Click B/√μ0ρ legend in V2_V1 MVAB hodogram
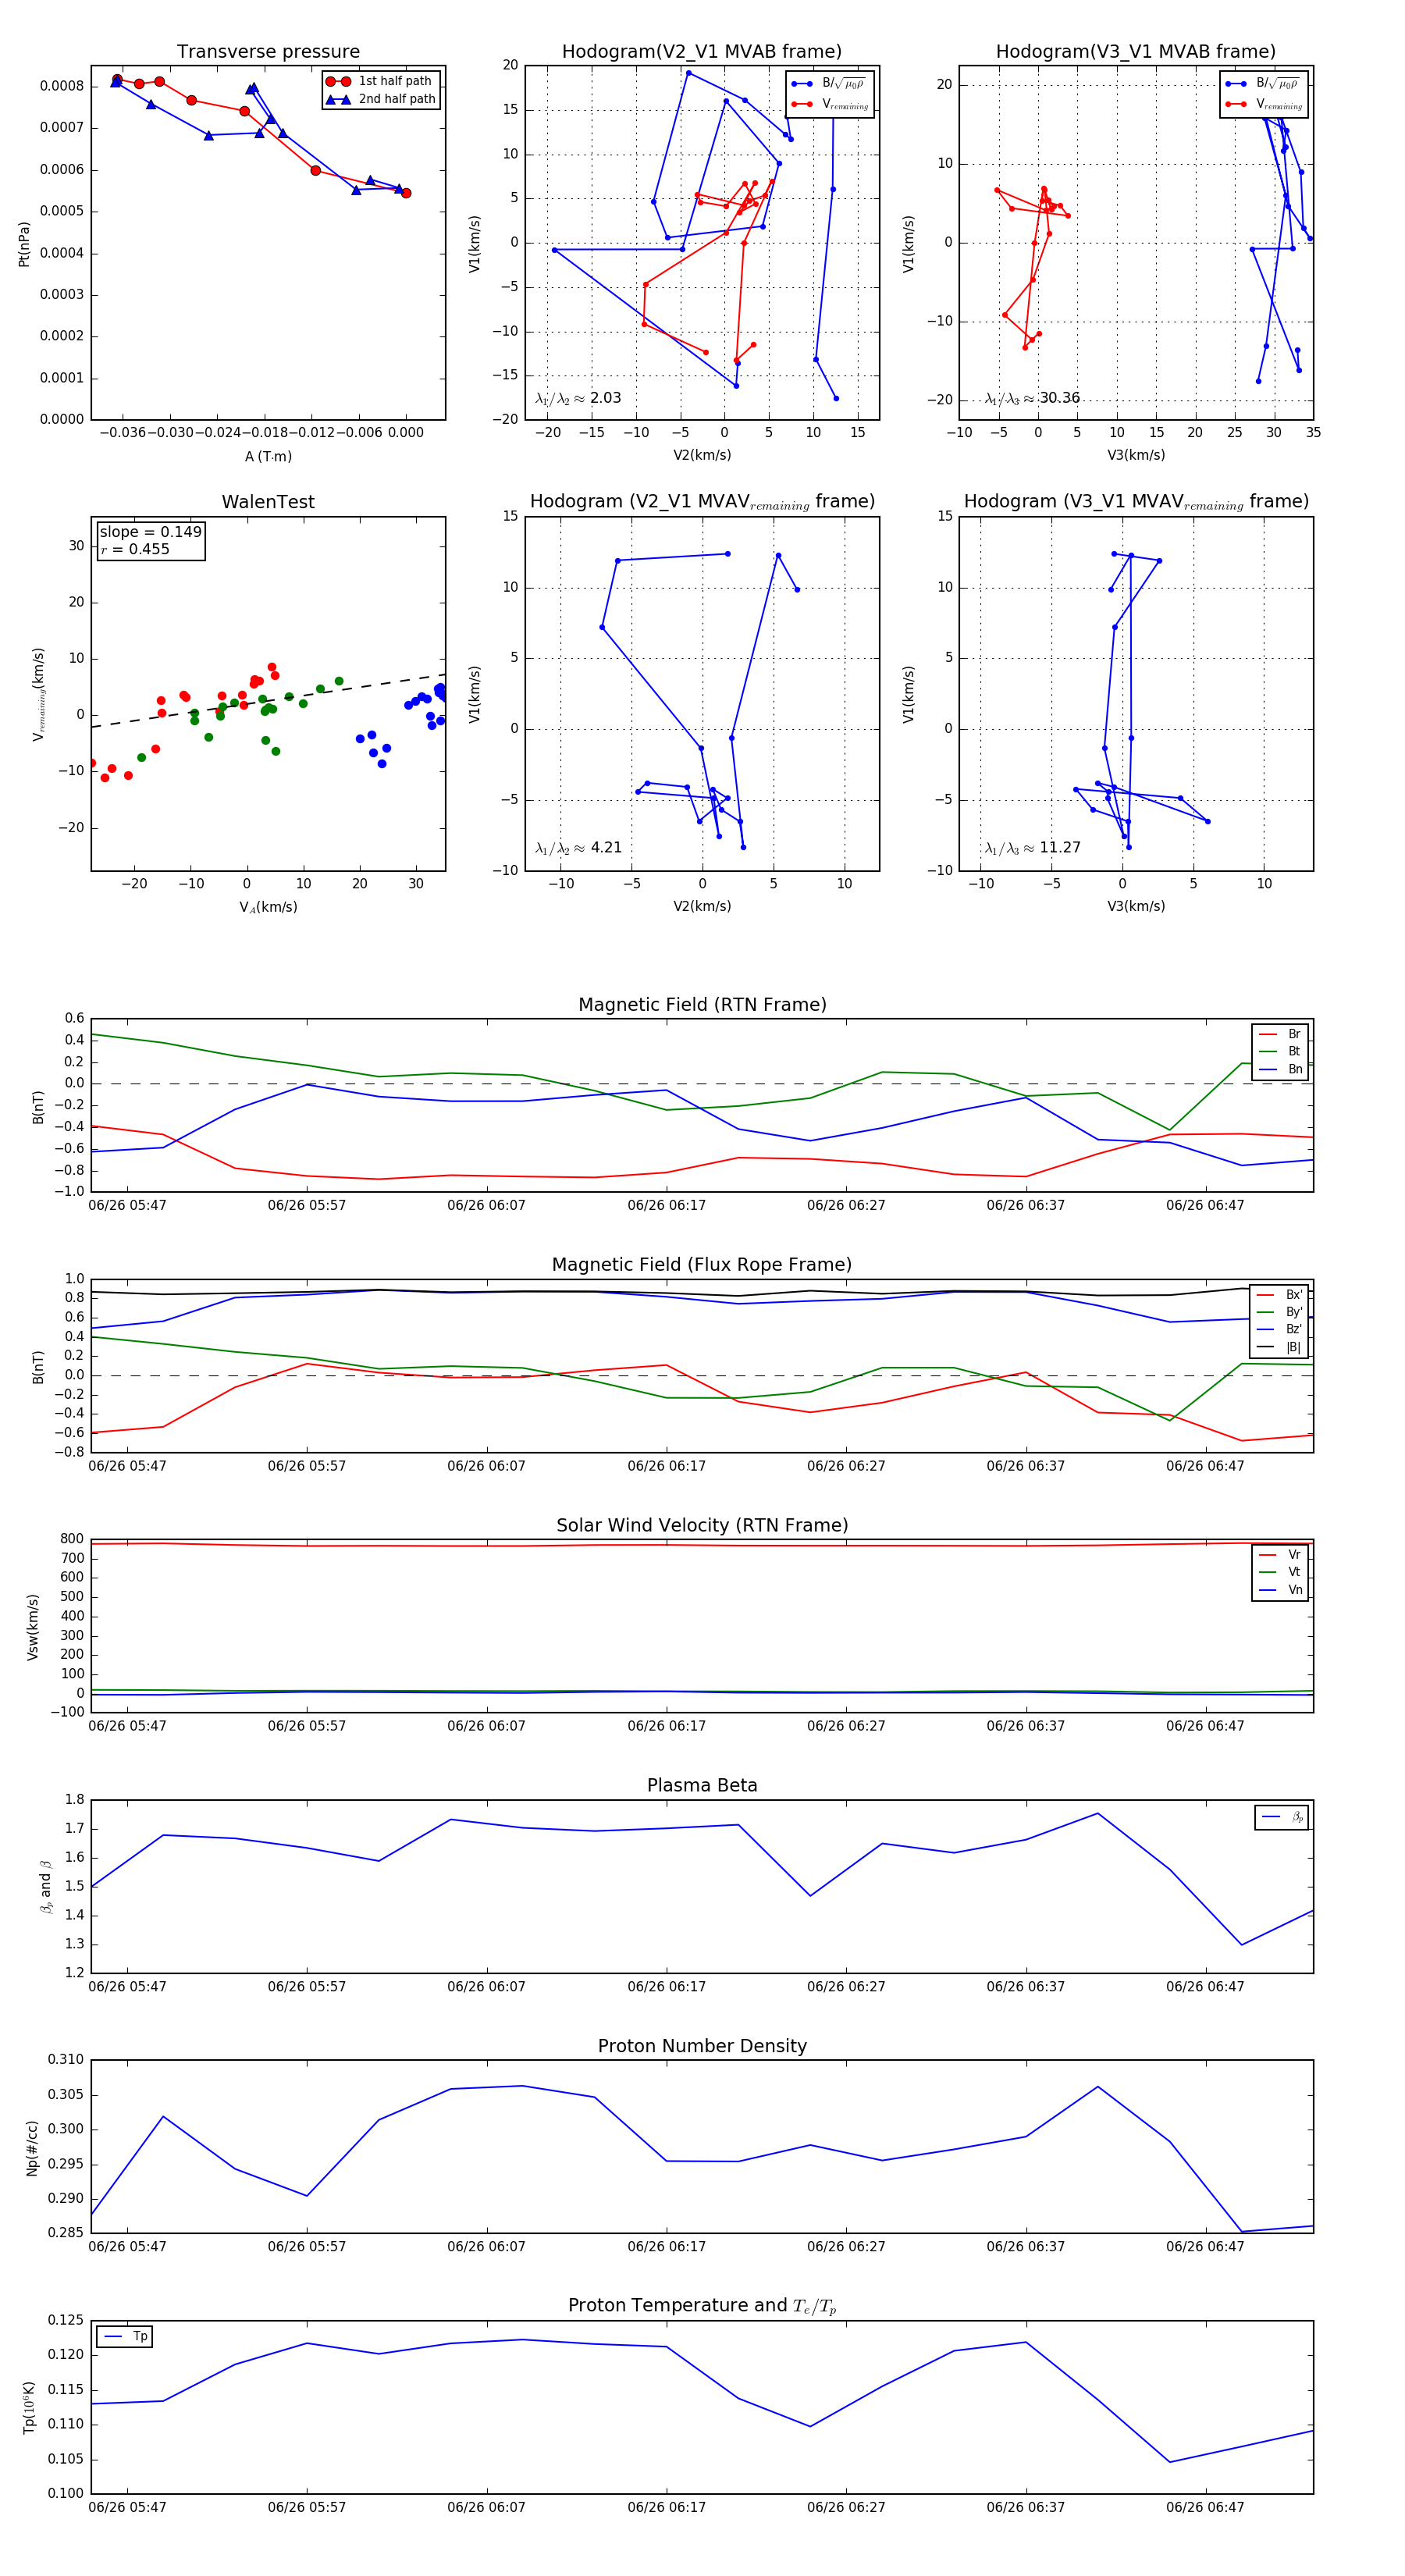This screenshot has width=1405, height=2576. click(830, 84)
